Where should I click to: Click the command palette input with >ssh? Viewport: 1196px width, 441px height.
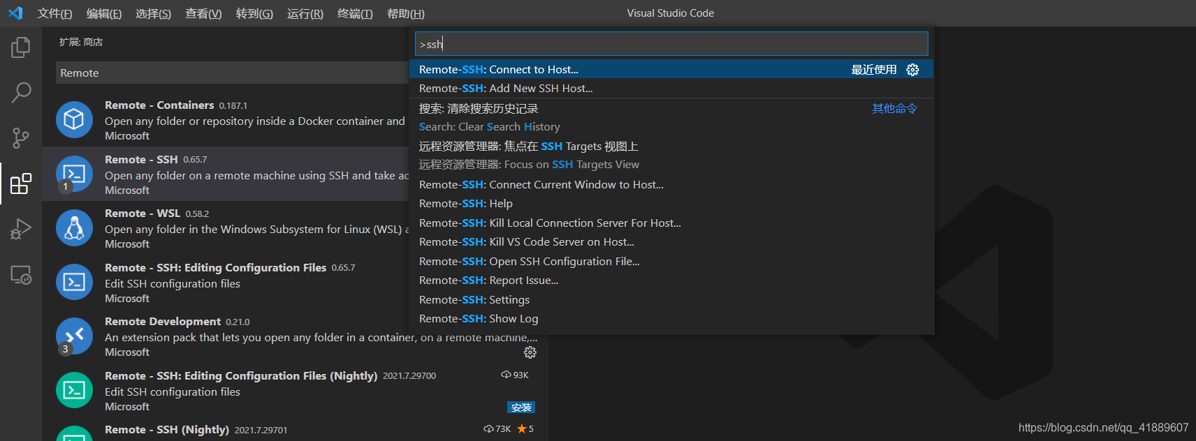[671, 44]
